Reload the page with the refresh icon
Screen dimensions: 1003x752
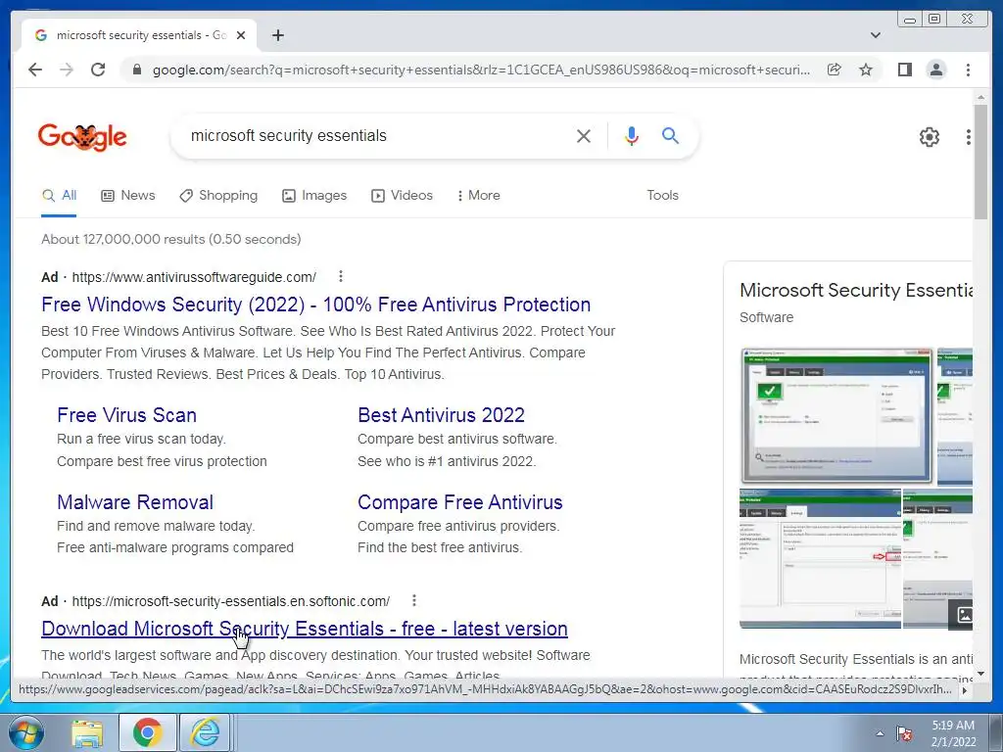point(98,70)
